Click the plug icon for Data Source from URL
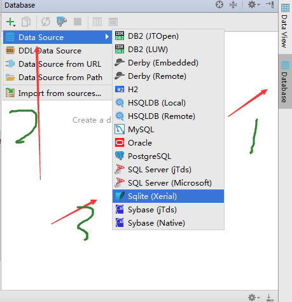Viewport: 292px width, 302px height. 10,64
